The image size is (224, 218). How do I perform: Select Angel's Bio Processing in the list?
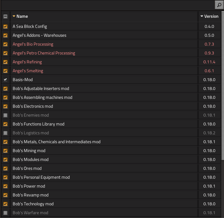click(33, 44)
